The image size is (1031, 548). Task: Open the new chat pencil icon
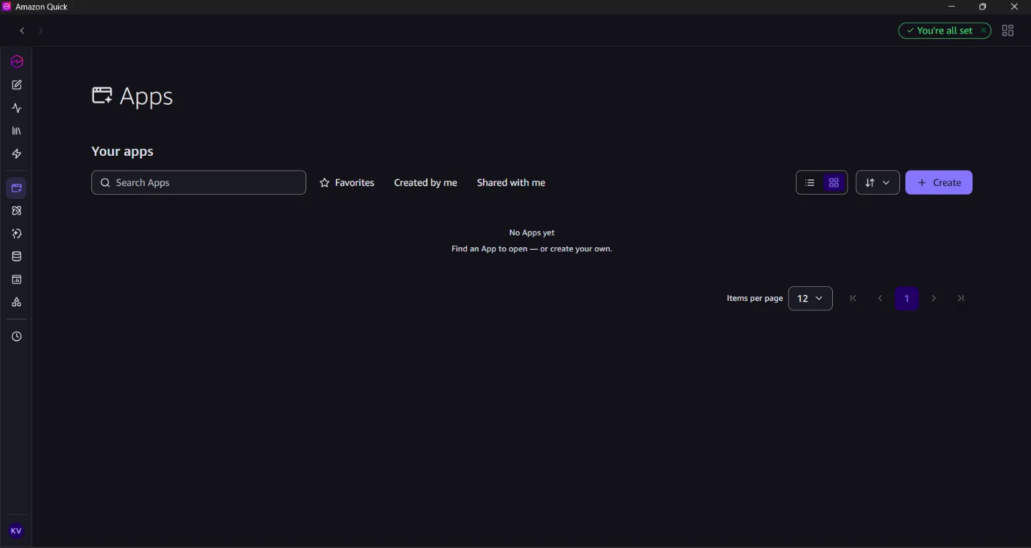click(x=17, y=85)
